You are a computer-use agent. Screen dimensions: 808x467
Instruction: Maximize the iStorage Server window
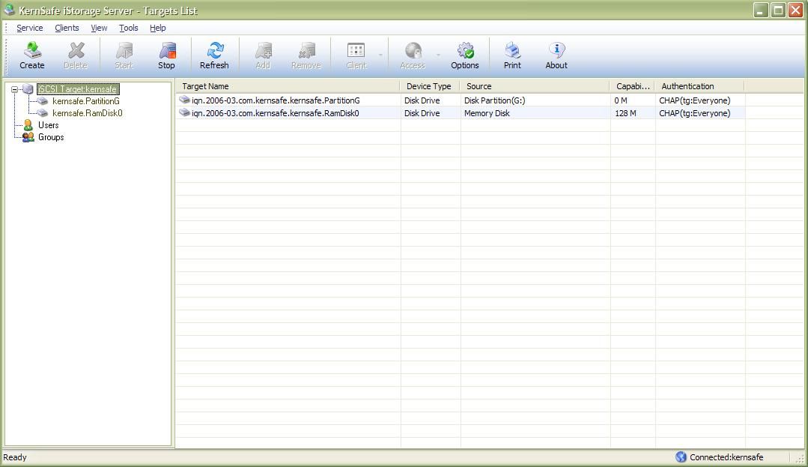click(x=778, y=10)
